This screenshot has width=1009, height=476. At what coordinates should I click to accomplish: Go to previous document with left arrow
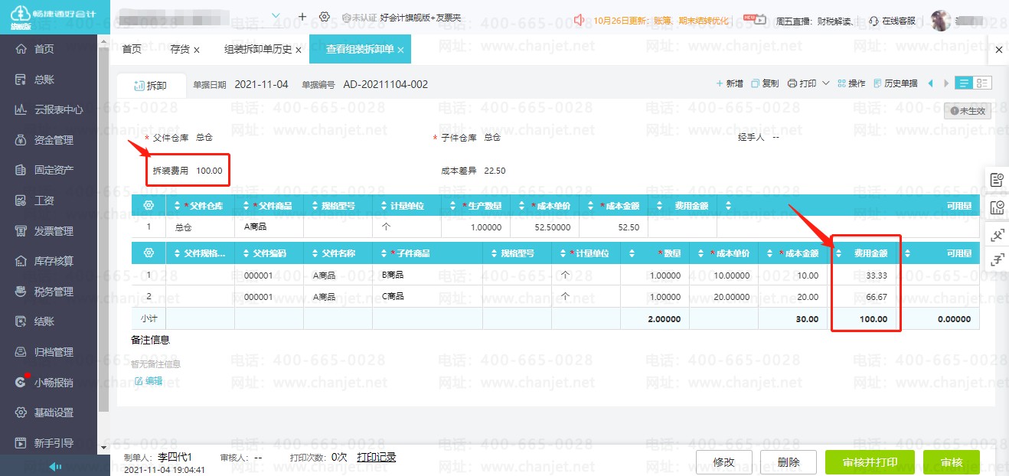click(931, 83)
